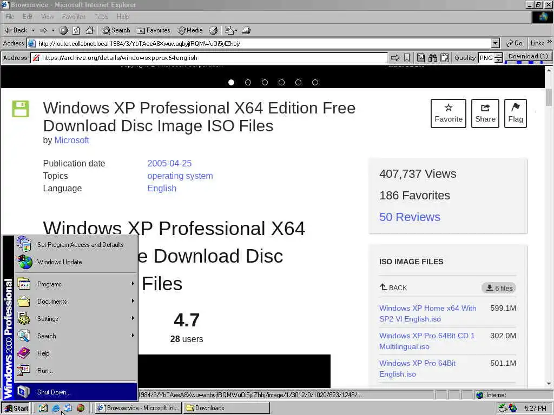Open the Edit menu
This screenshot has height=415, width=554.
pyautogui.click(x=27, y=17)
